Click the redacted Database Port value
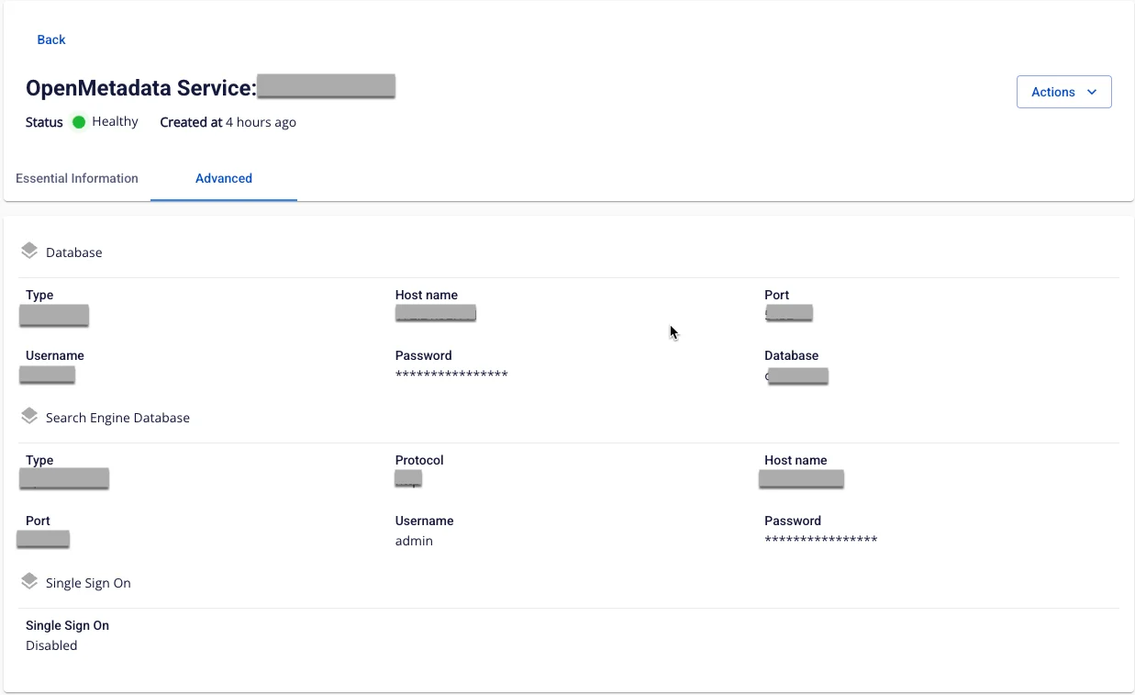Screen dimensions: 1135x695 pos(789,313)
